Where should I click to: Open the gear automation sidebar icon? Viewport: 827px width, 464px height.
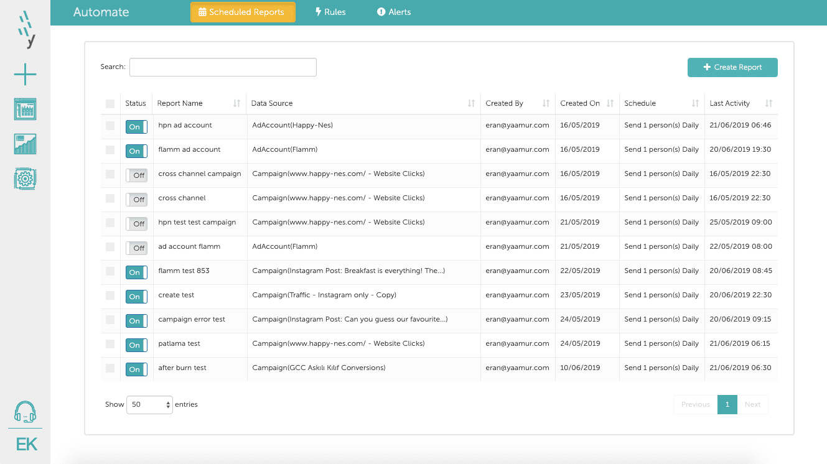pos(25,179)
